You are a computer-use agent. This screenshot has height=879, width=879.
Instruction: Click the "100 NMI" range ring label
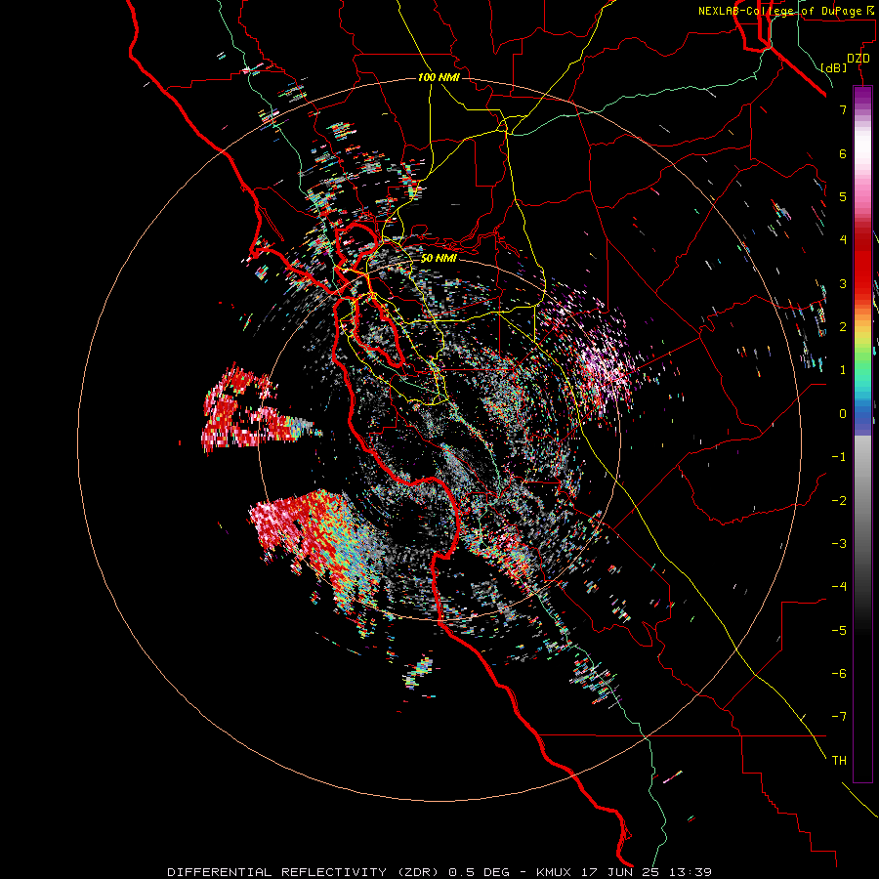pyautogui.click(x=439, y=77)
